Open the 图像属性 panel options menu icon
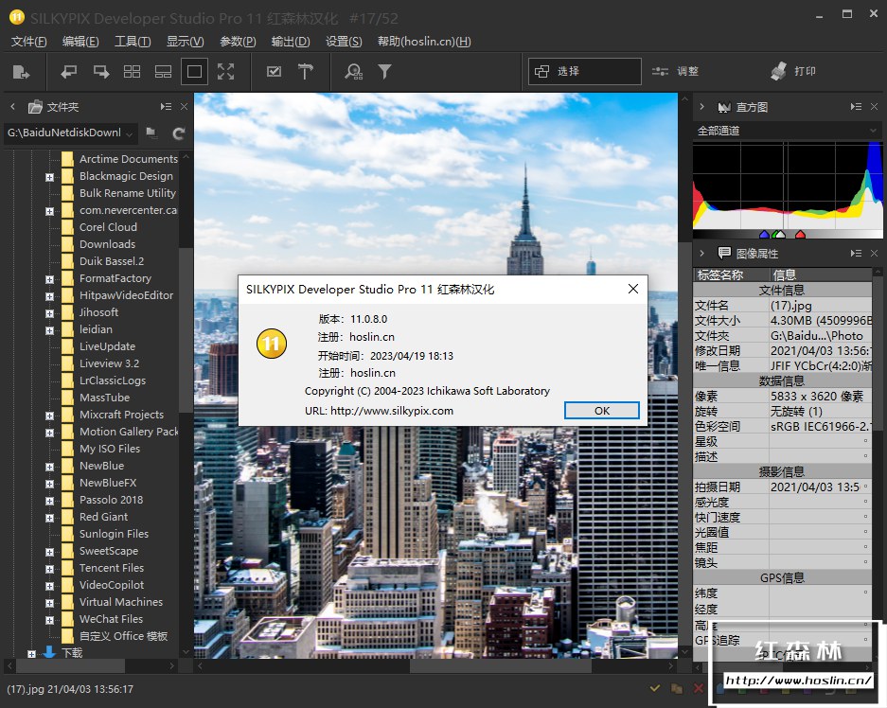887x708 pixels. pyautogui.click(x=856, y=253)
